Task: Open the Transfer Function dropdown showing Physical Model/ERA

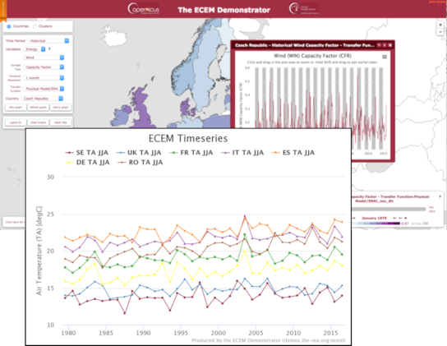Action: click(x=44, y=89)
